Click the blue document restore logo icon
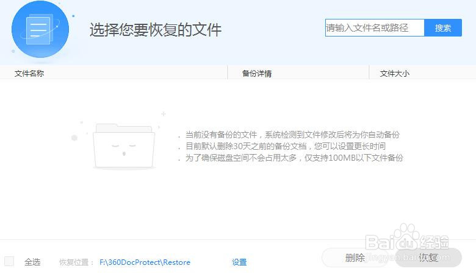The image size is (476, 274). [x=40, y=29]
